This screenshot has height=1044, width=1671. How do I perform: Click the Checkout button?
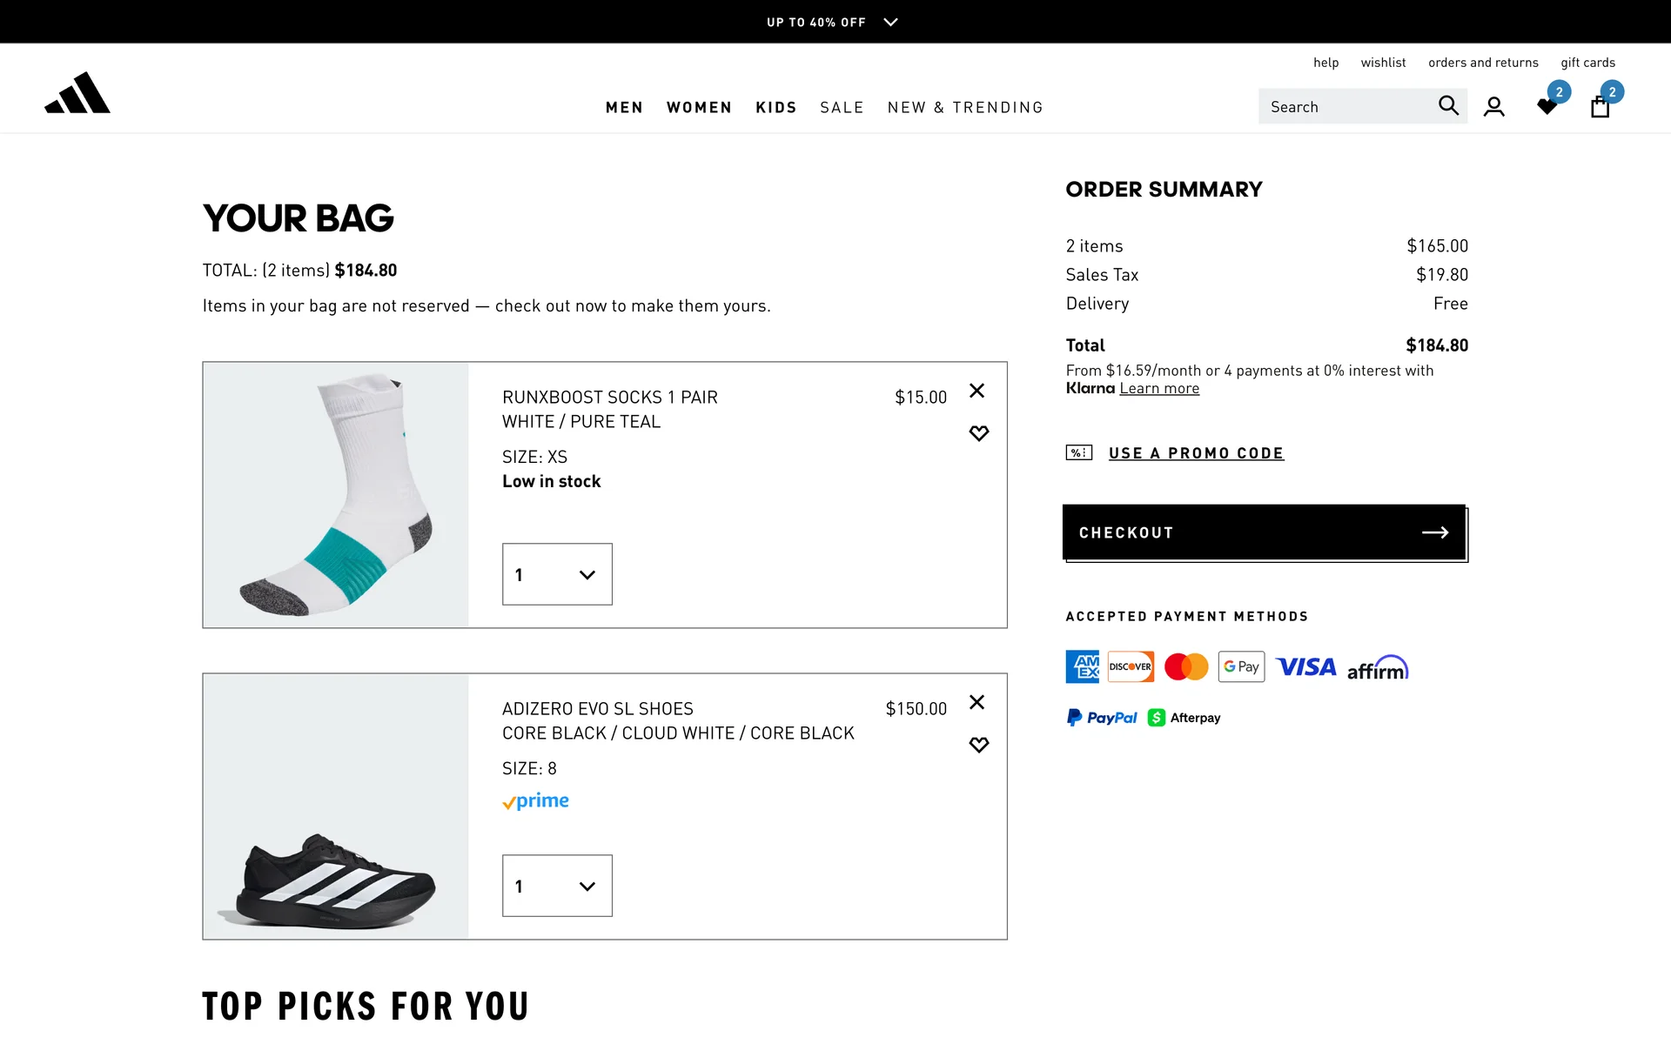(1264, 532)
